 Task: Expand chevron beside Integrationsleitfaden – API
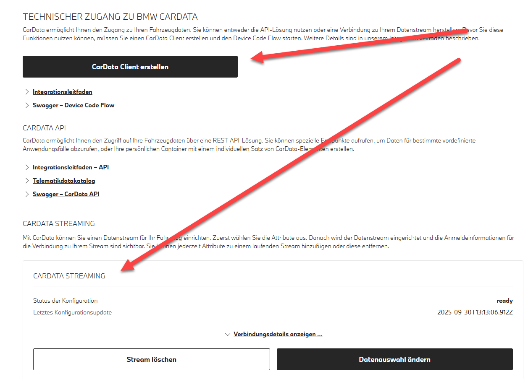[27, 167]
